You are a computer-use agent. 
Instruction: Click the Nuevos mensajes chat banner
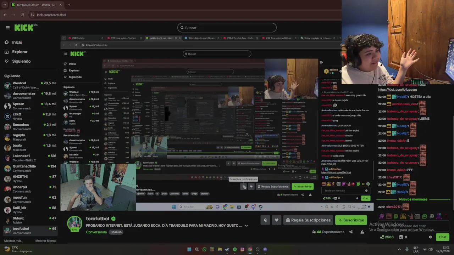click(413, 199)
